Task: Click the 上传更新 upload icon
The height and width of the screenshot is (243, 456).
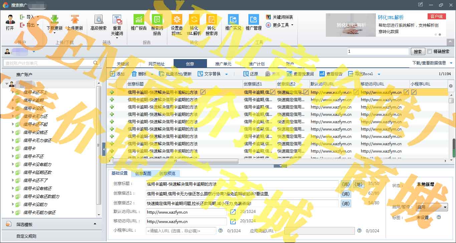Action: coord(75,20)
